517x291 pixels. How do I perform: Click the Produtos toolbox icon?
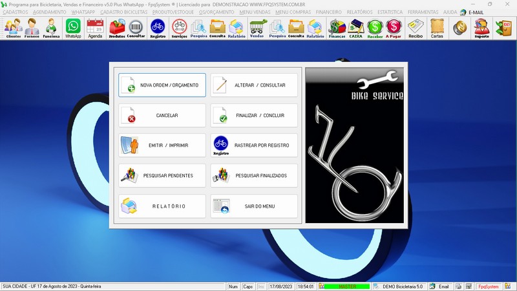(x=117, y=28)
